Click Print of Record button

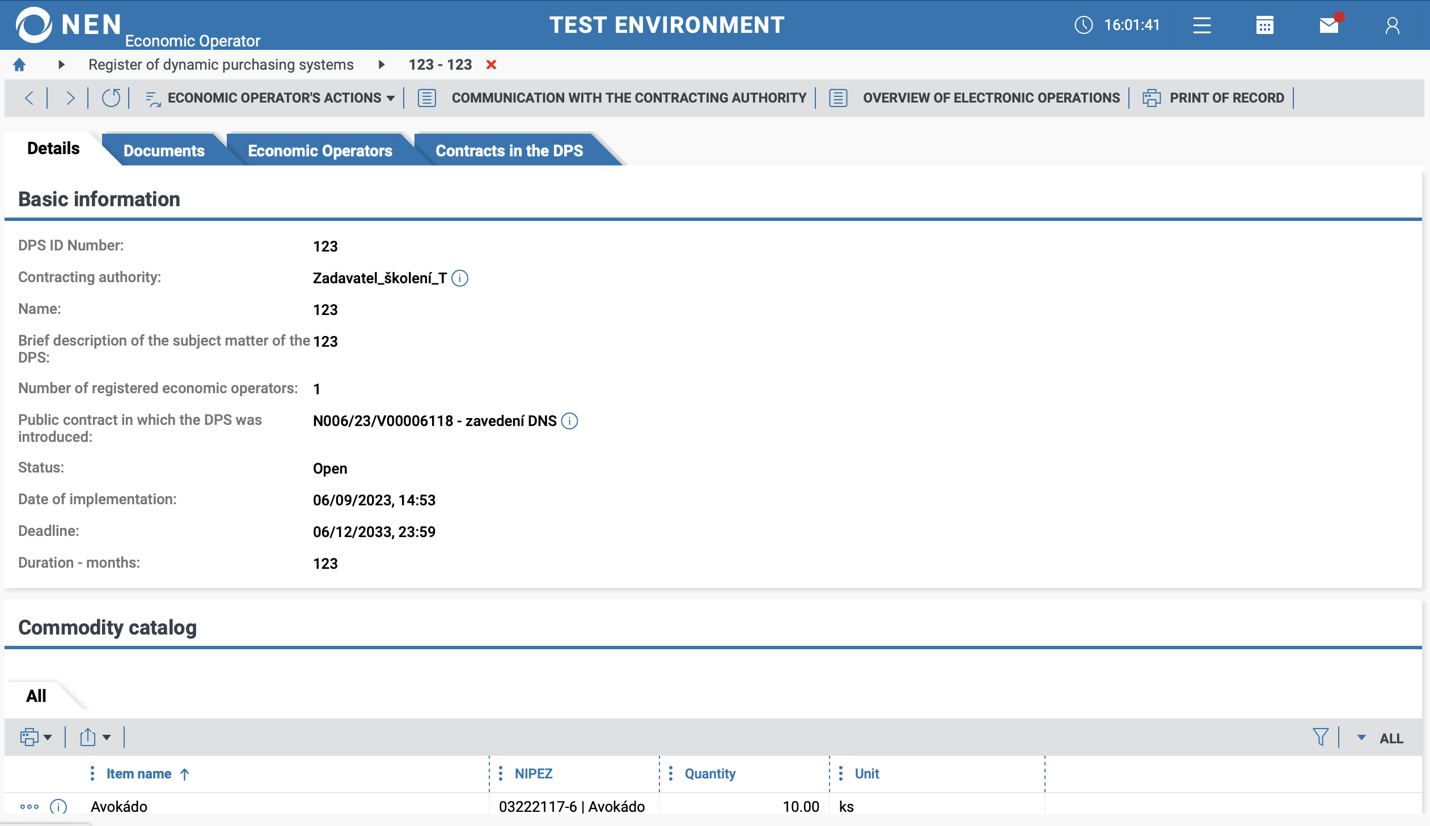tap(1215, 98)
